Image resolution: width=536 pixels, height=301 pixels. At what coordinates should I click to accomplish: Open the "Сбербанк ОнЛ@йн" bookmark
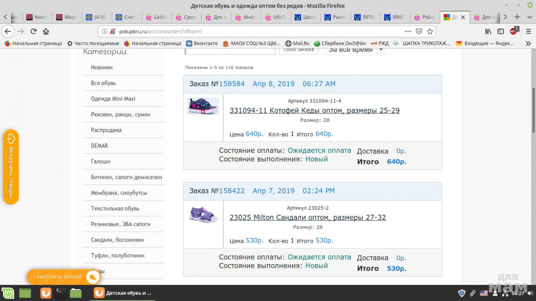(x=340, y=43)
